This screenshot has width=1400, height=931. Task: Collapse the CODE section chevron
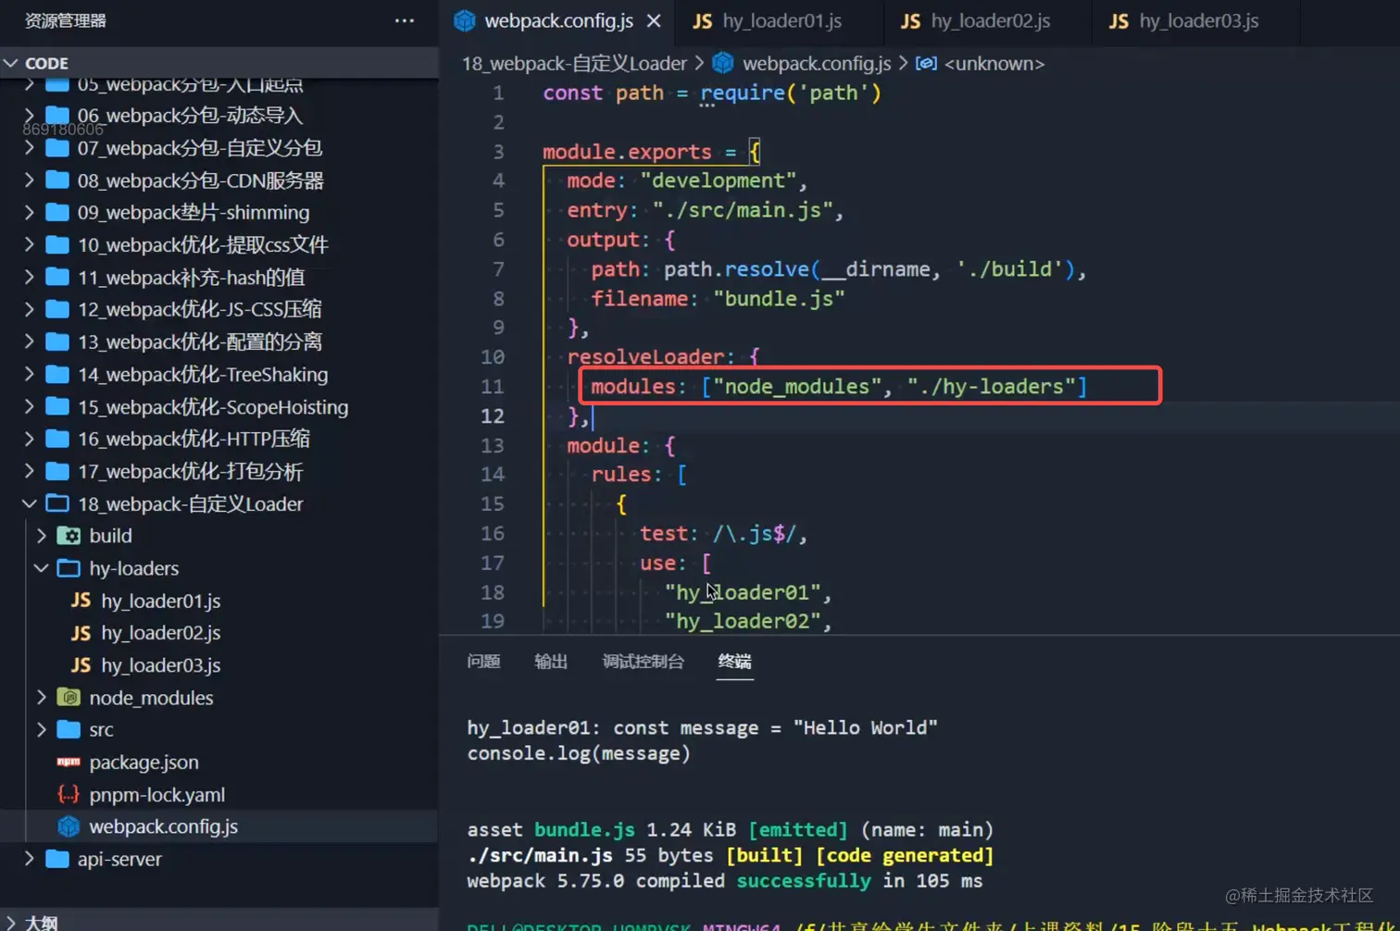pos(11,63)
